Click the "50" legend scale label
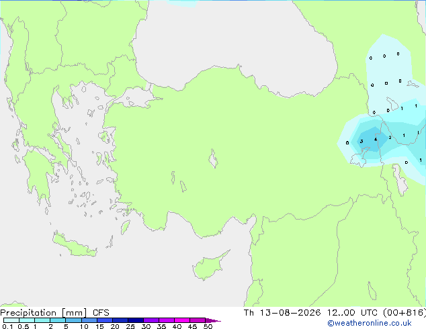 (208, 326)
